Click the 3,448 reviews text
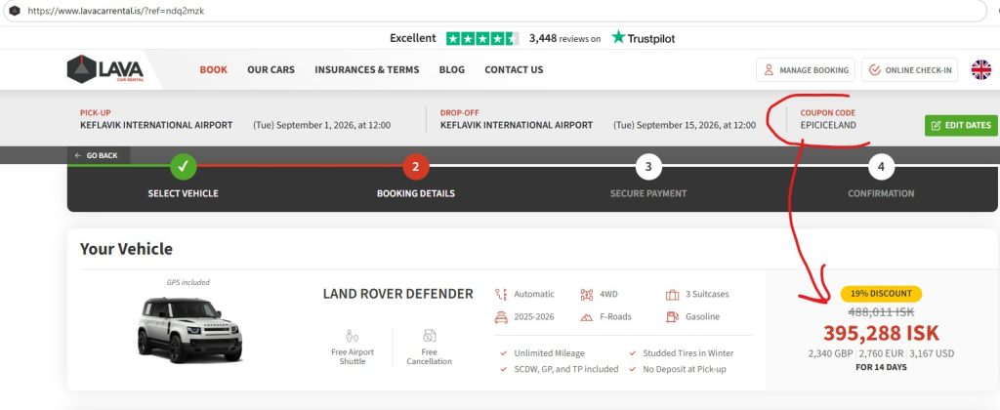The width and height of the screenshot is (1000, 410). [x=564, y=38]
